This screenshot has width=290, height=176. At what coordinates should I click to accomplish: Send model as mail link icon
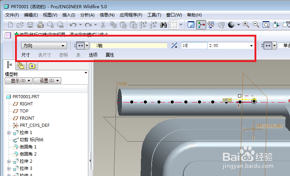coord(61,25)
